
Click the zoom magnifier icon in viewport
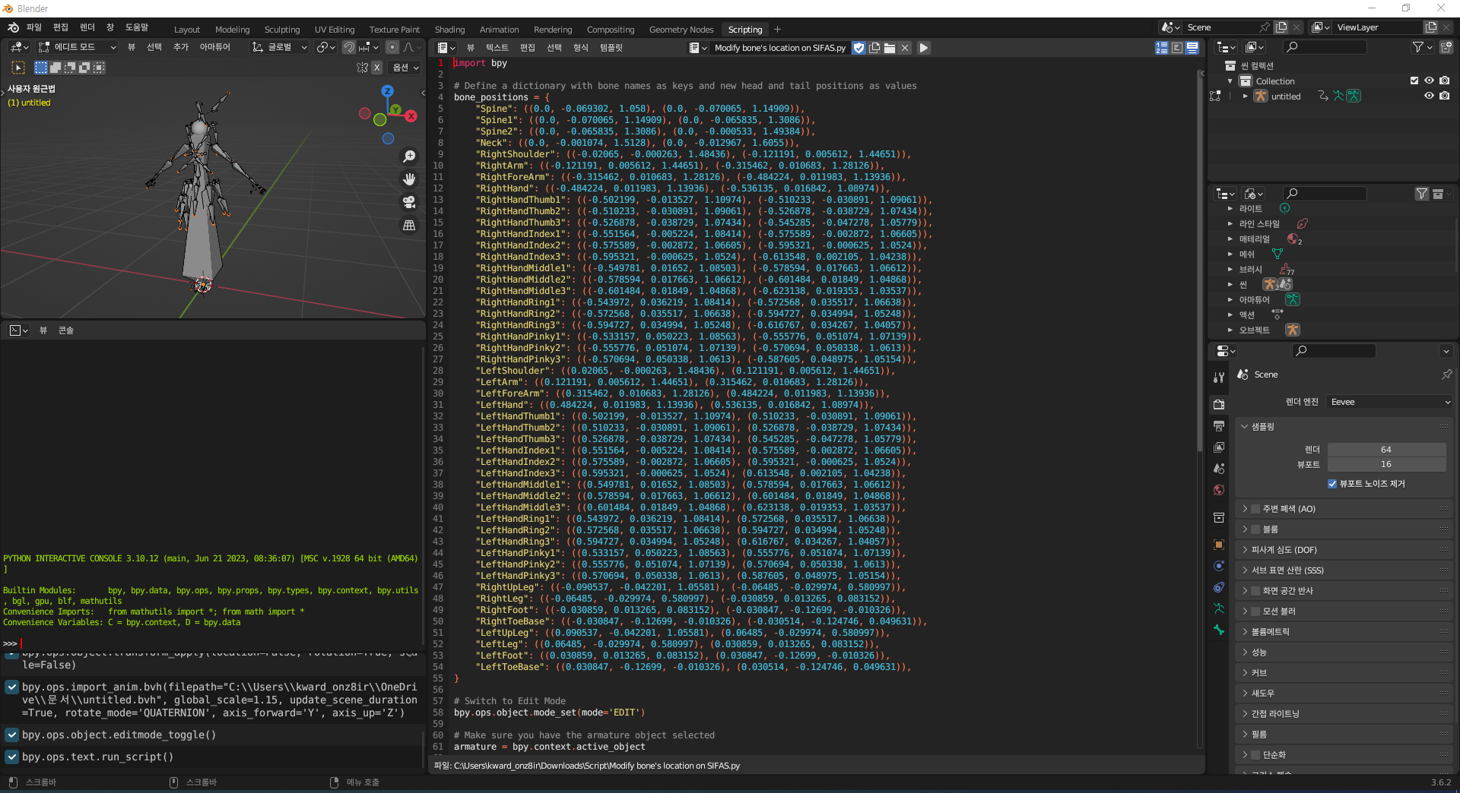tap(409, 156)
